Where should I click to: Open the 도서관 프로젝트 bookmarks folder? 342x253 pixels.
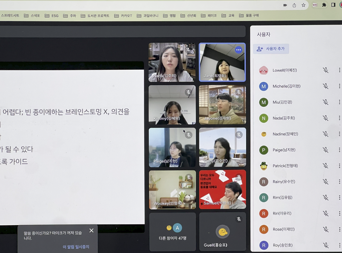(95, 16)
